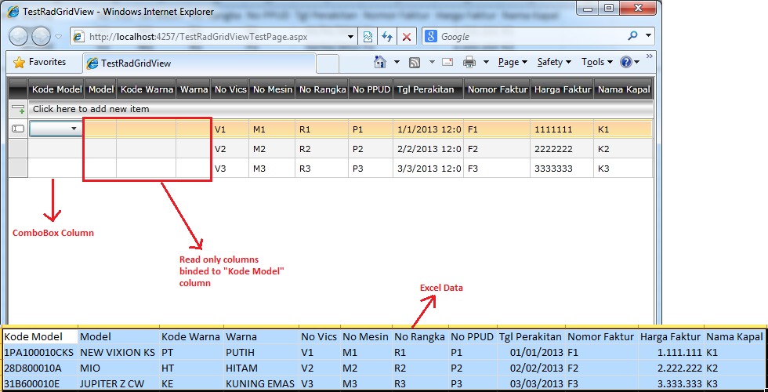Viewport: 768px width, 392px height.
Task: Click No Rangka column header
Action: [x=322, y=89]
